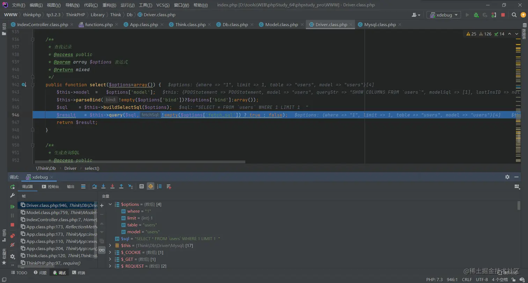This screenshot has height=283, width=528.
Task: Resume program with the green play icon
Action: tap(13, 207)
